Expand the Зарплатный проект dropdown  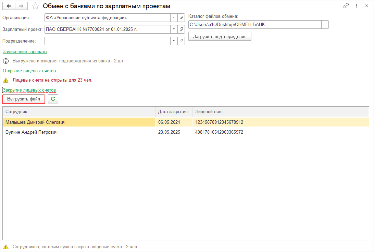pyautogui.click(x=174, y=29)
